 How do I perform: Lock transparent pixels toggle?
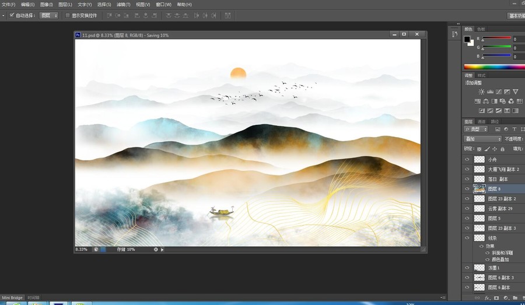479,149
